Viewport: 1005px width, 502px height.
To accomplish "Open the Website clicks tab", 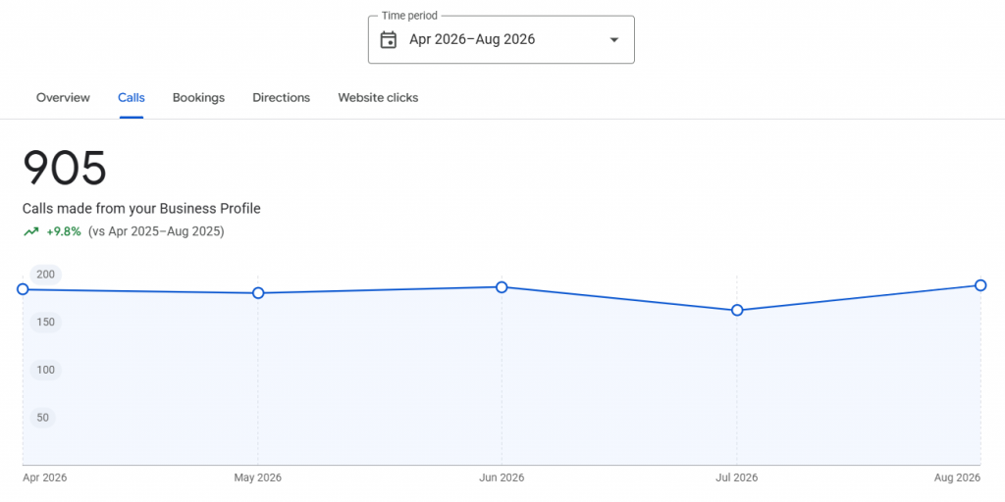I will (378, 98).
